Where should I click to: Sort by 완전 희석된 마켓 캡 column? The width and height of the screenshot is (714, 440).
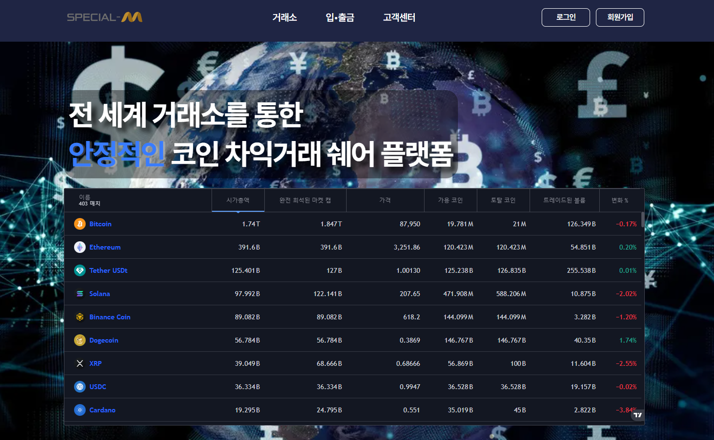coord(305,200)
